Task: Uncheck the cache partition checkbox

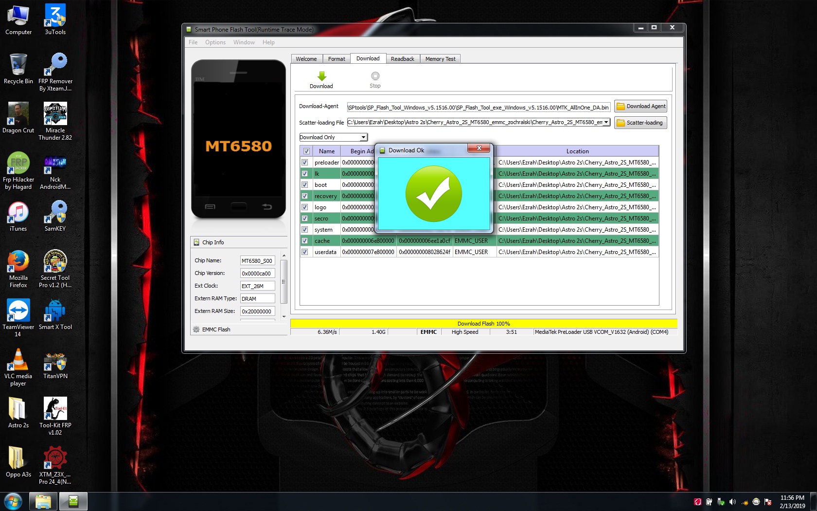Action: (x=305, y=241)
